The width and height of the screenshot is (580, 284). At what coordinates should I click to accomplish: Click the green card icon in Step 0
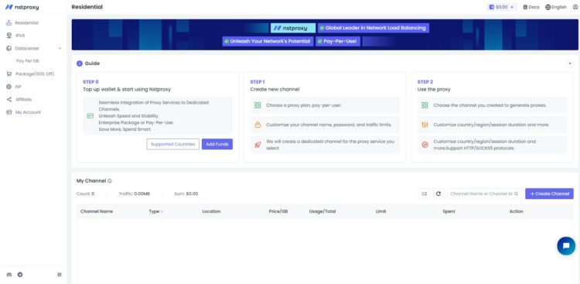coord(90,116)
